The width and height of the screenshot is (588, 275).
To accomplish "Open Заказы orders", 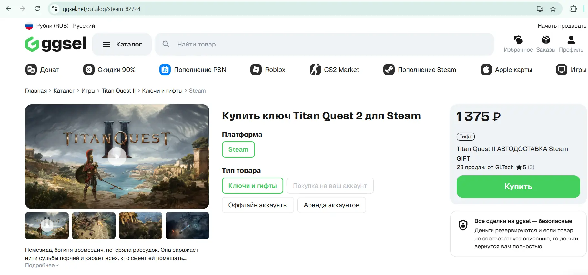I will coord(546,44).
